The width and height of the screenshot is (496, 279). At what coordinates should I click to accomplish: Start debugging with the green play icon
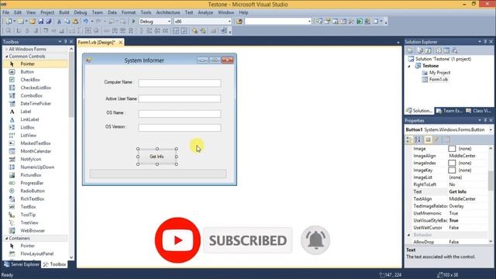point(133,22)
